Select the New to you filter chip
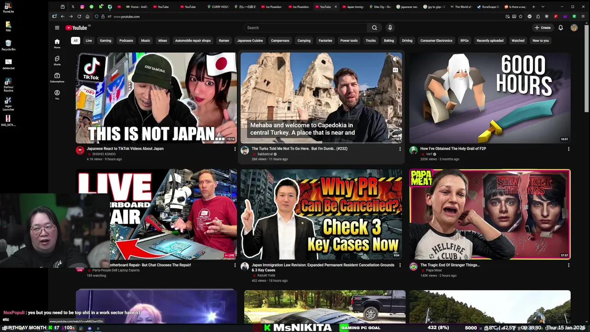The width and height of the screenshot is (590, 332). 541,41
